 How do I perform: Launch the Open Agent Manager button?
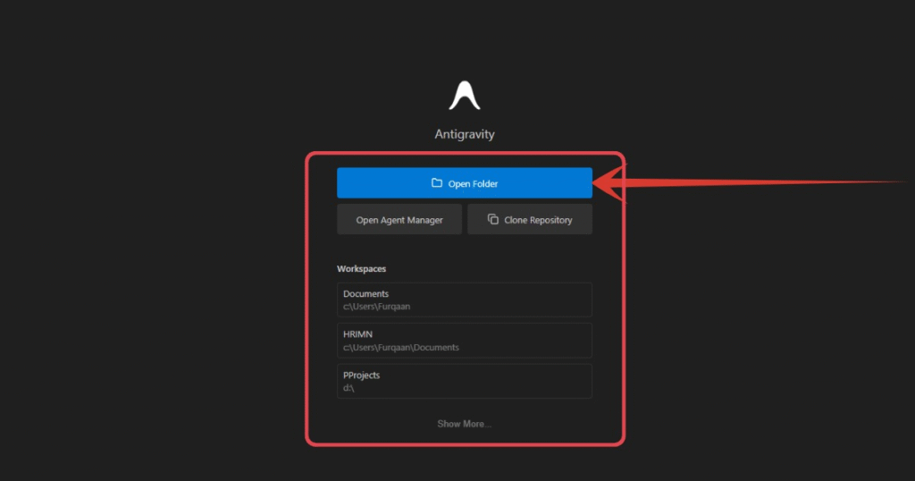click(x=399, y=220)
